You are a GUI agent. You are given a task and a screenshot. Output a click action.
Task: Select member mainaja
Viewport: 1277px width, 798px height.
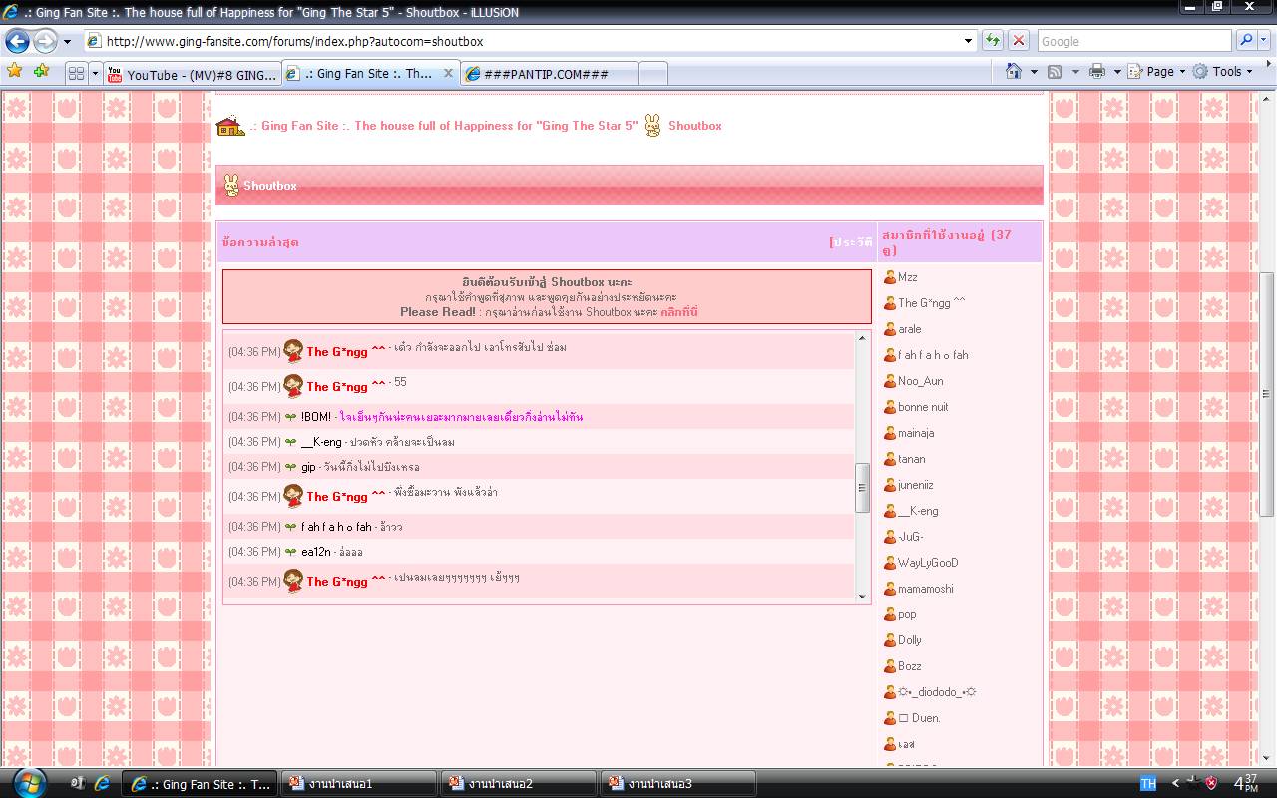[916, 433]
